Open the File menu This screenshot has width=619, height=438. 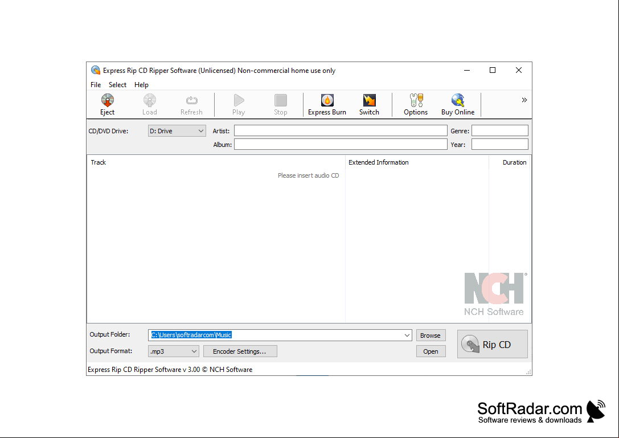click(x=96, y=84)
